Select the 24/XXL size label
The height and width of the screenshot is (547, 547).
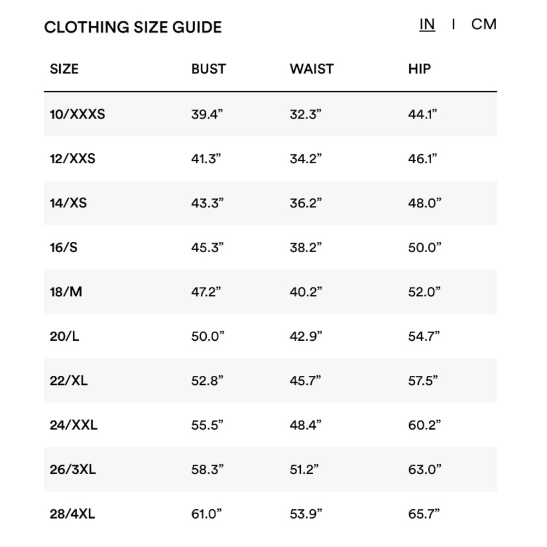(x=74, y=425)
